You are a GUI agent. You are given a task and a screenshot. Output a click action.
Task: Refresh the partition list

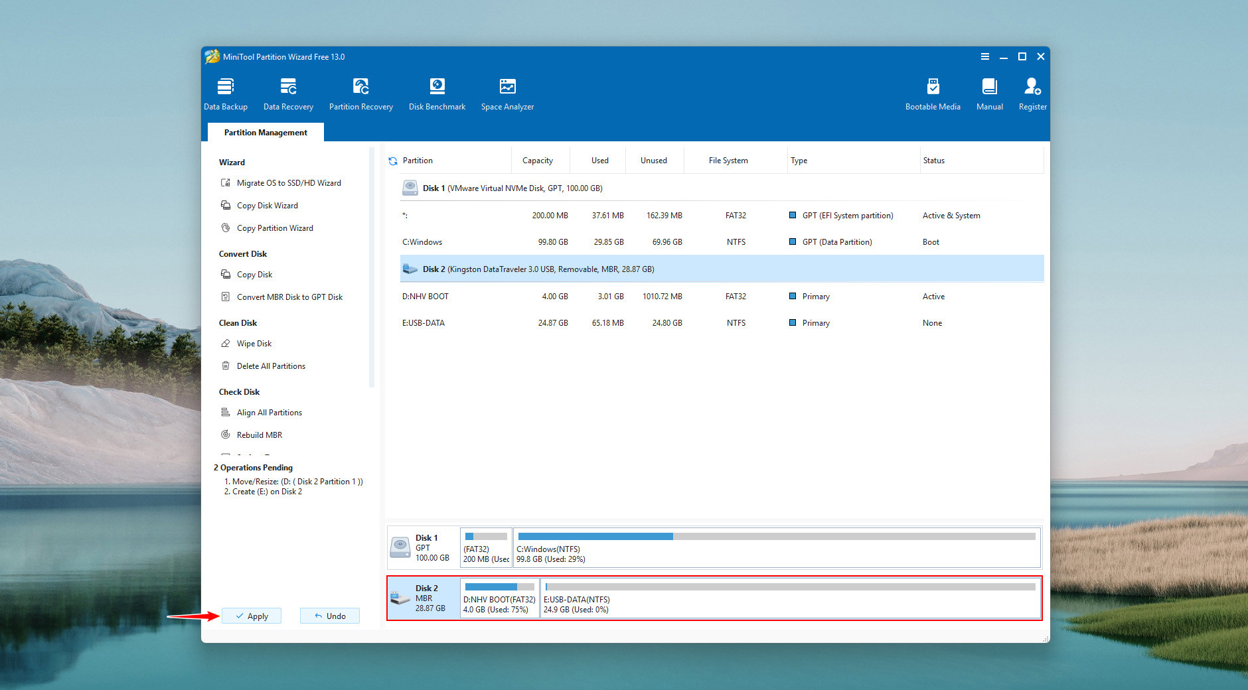pyautogui.click(x=393, y=161)
